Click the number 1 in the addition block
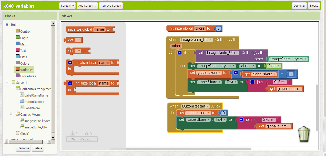326x156 pixels. coord(291,74)
